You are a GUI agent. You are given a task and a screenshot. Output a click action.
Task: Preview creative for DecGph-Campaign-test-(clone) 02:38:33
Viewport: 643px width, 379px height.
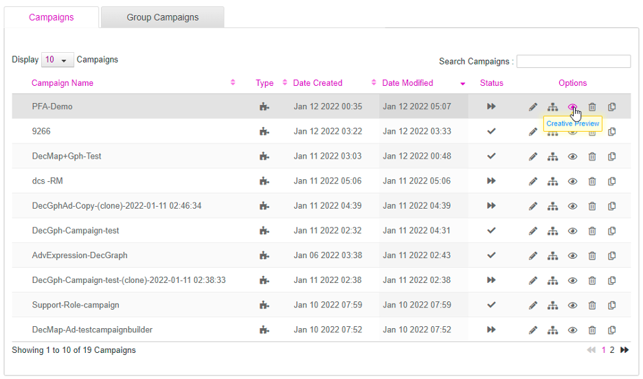click(572, 281)
